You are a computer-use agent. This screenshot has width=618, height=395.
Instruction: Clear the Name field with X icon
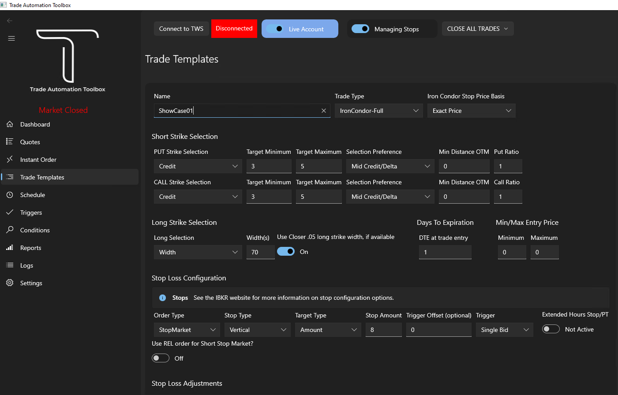pyautogui.click(x=324, y=111)
